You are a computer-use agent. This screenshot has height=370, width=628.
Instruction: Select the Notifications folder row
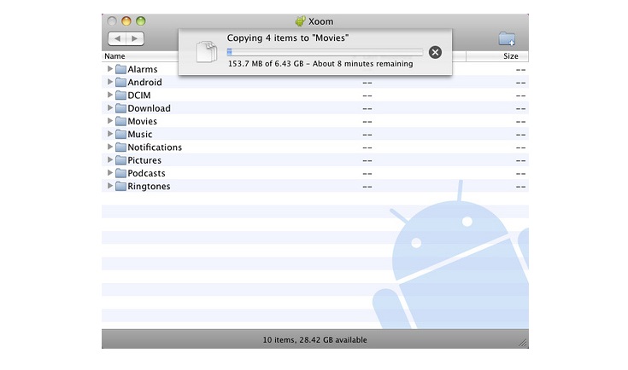(x=155, y=147)
